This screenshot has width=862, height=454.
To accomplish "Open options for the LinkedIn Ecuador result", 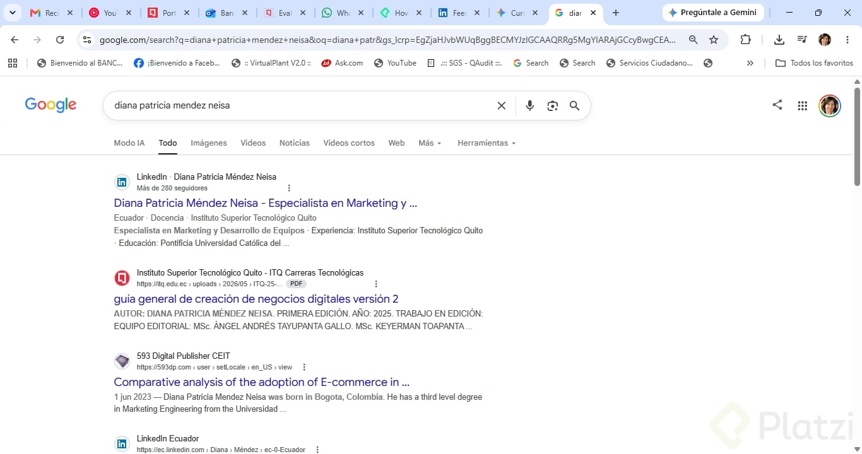I will [317, 450].
